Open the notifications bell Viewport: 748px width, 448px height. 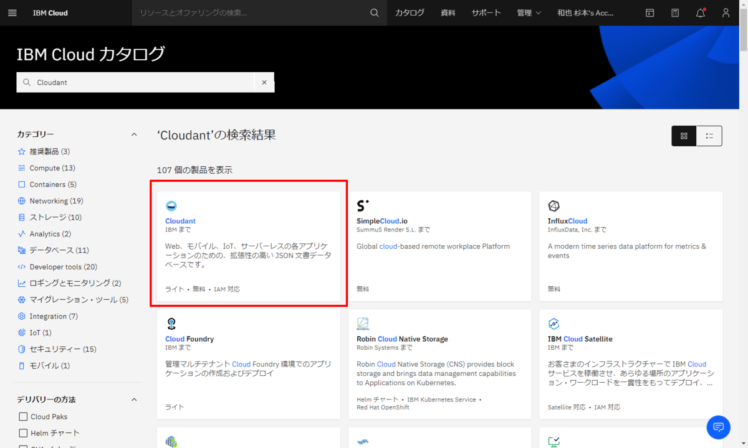point(700,12)
